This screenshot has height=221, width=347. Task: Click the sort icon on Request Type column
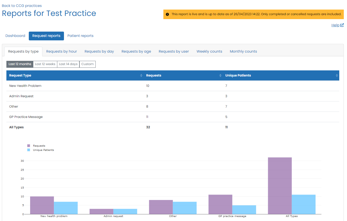point(141,75)
